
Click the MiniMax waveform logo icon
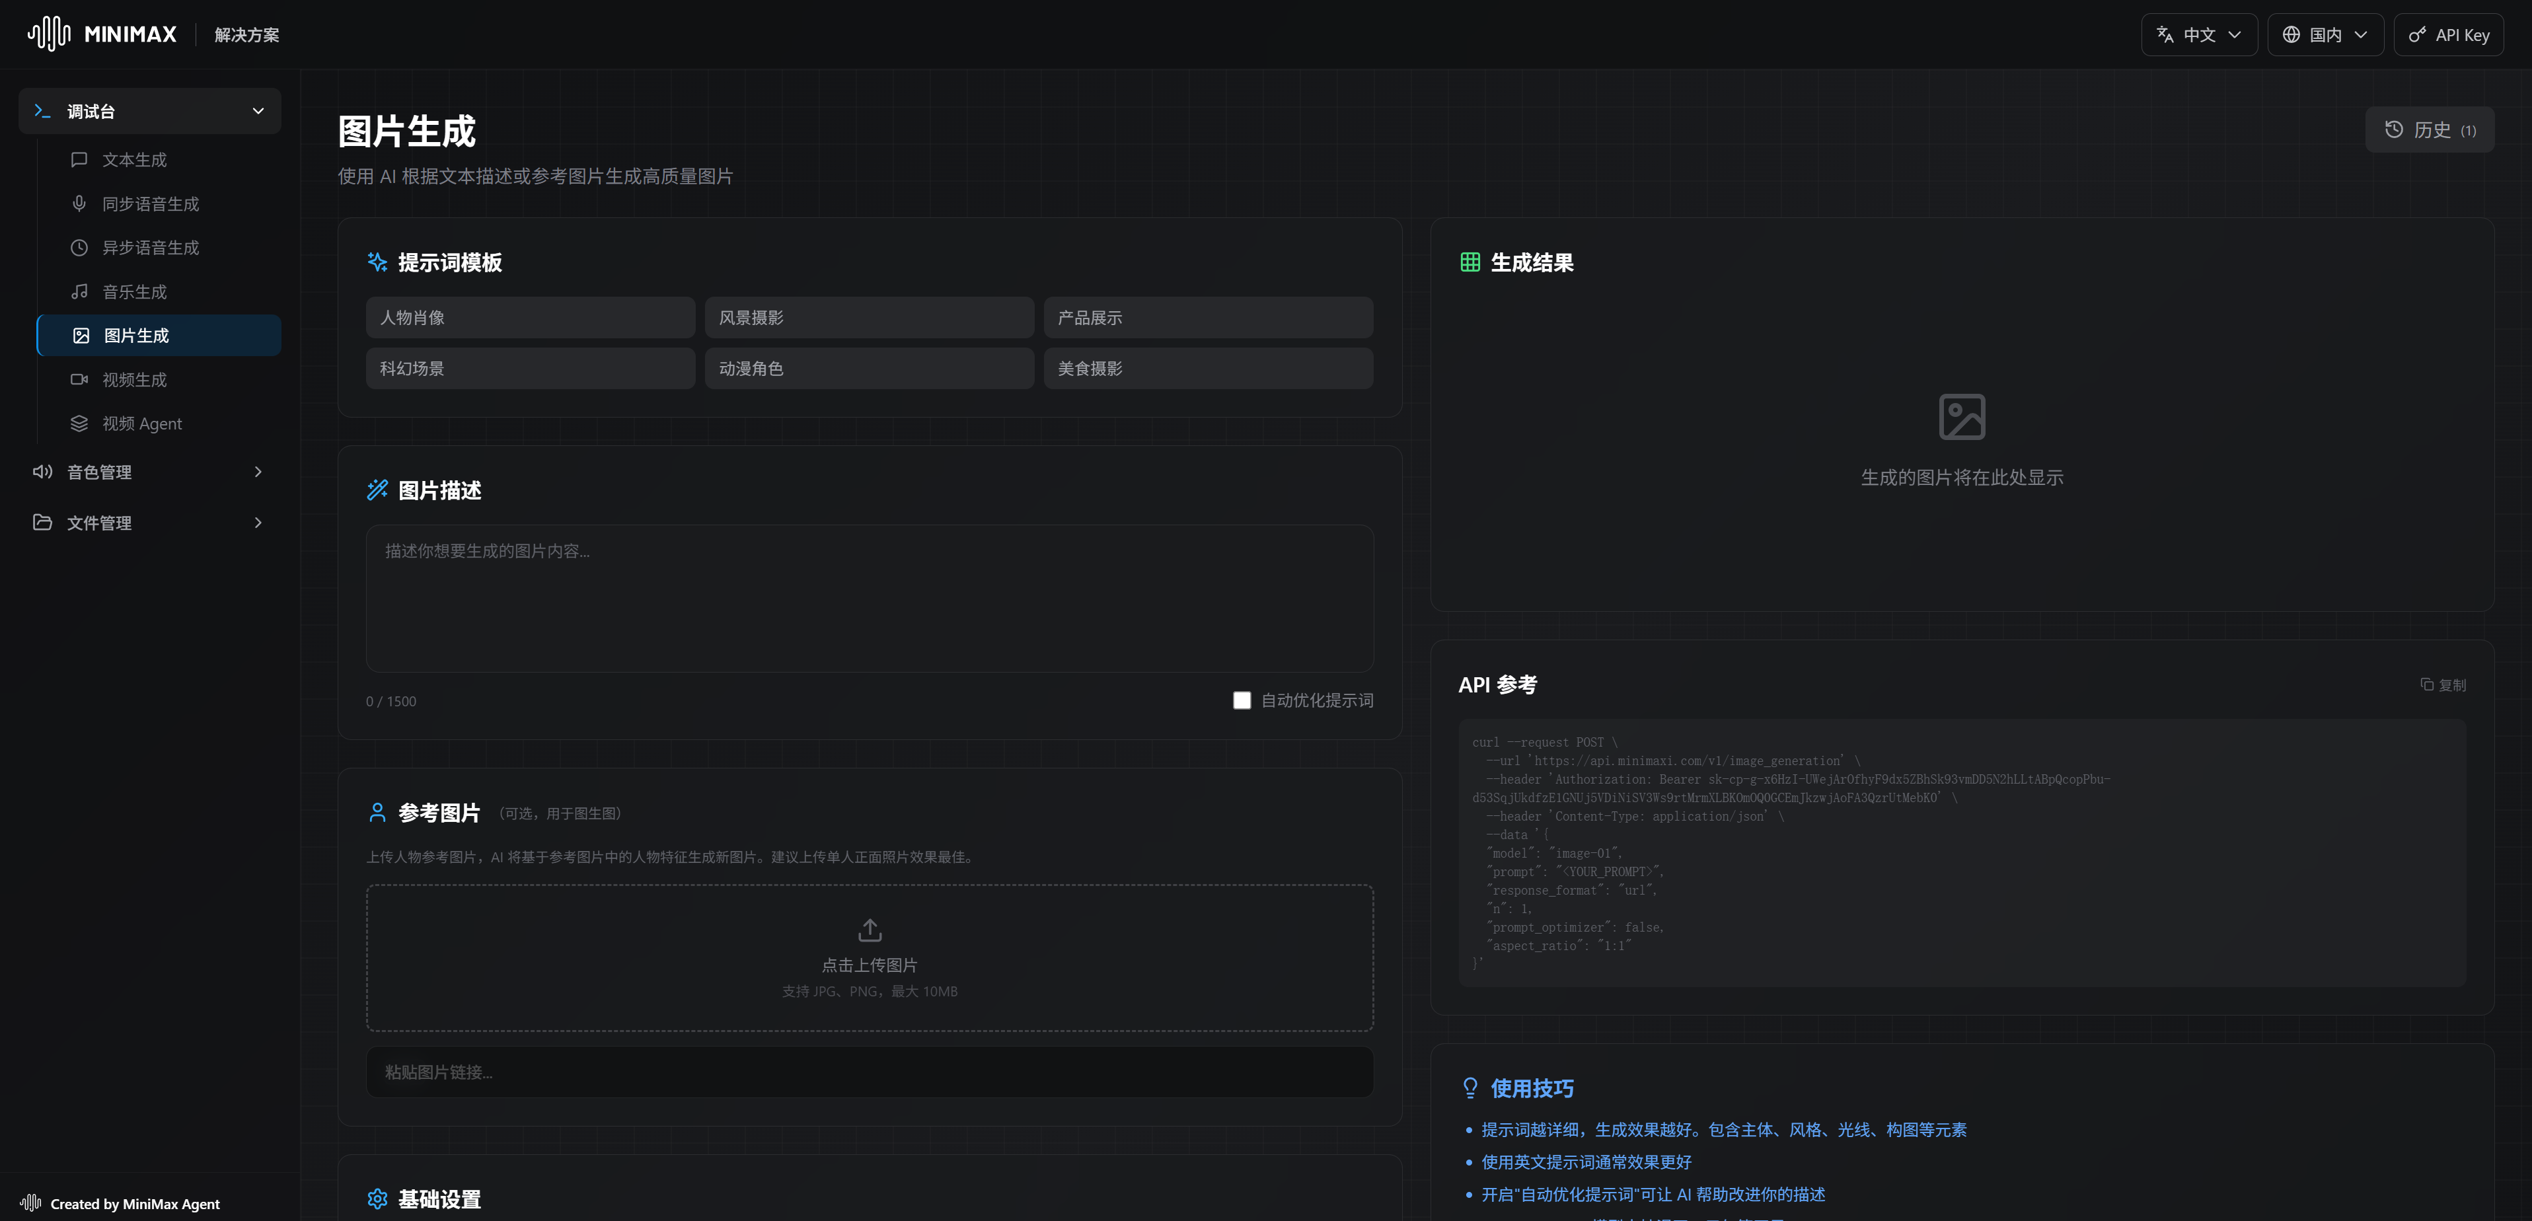[x=48, y=34]
